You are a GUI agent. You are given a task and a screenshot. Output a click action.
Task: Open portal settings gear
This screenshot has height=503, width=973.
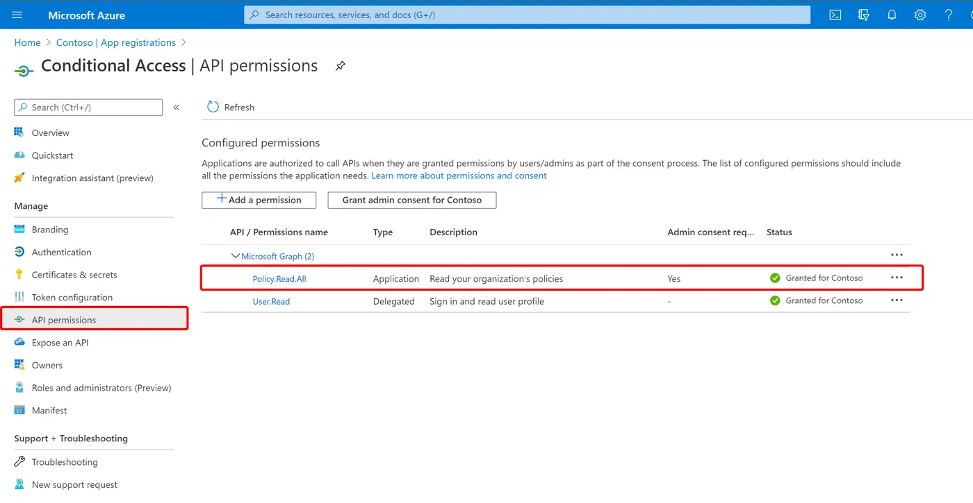pyautogui.click(x=920, y=15)
